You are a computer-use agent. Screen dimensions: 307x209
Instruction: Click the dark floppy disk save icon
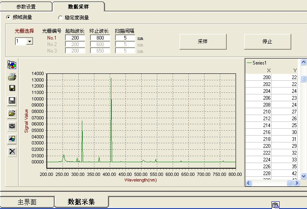(x=12, y=88)
